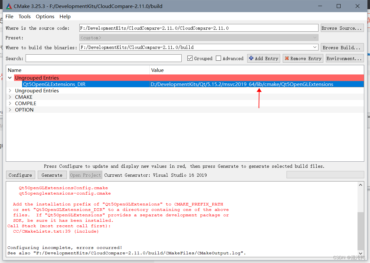Click the Configure button
Image resolution: width=370 pixels, height=263 pixels.
[20, 175]
